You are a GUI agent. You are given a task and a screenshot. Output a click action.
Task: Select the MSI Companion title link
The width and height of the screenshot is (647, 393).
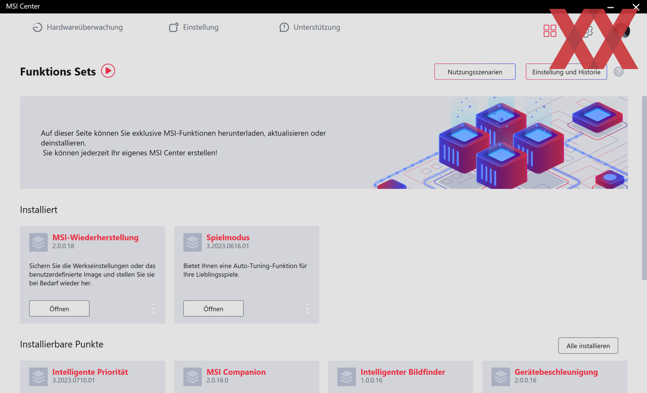coord(236,372)
